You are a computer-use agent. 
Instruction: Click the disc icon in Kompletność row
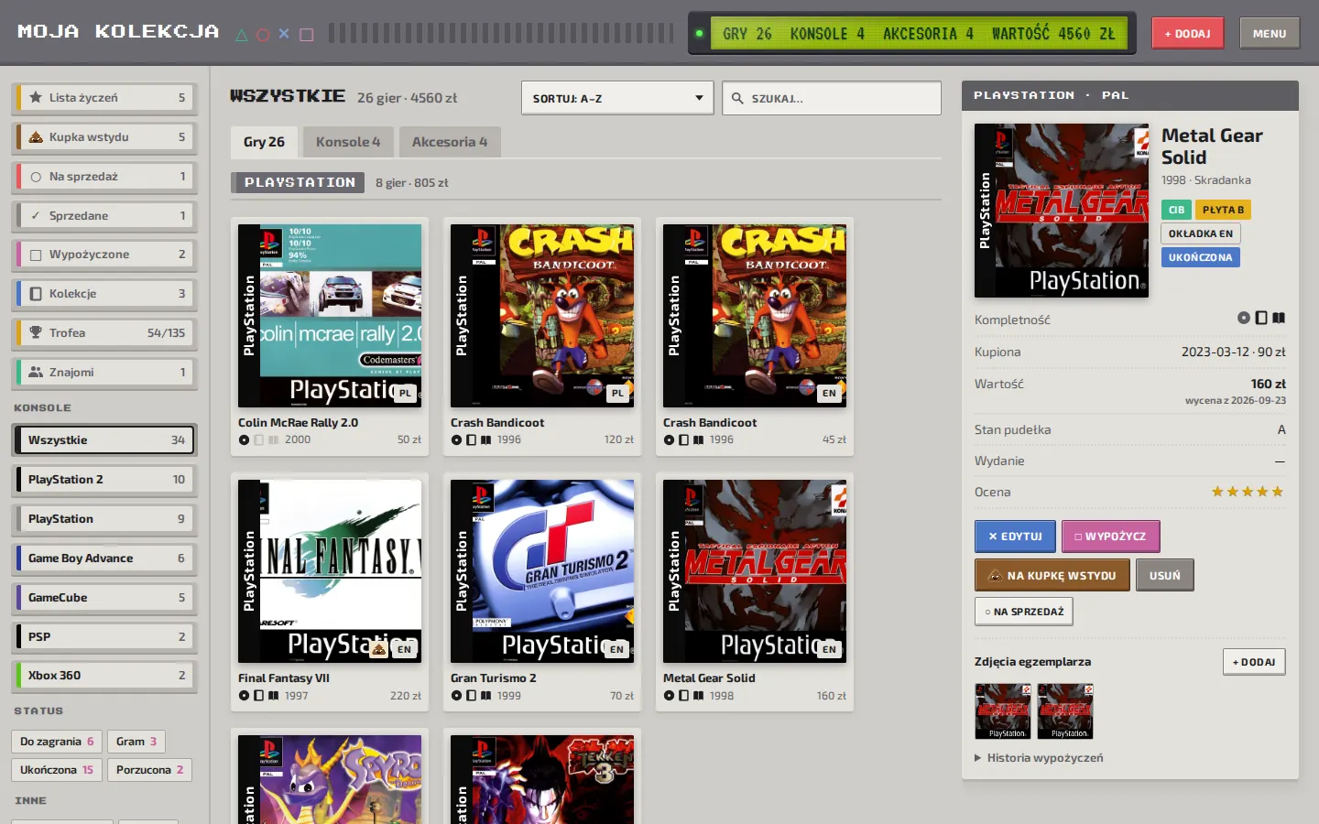[1244, 318]
